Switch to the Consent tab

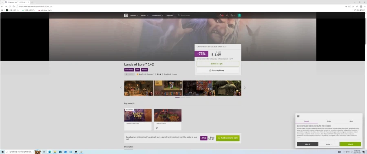point(306,121)
